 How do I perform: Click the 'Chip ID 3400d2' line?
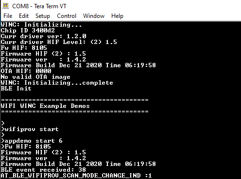(x=28, y=30)
